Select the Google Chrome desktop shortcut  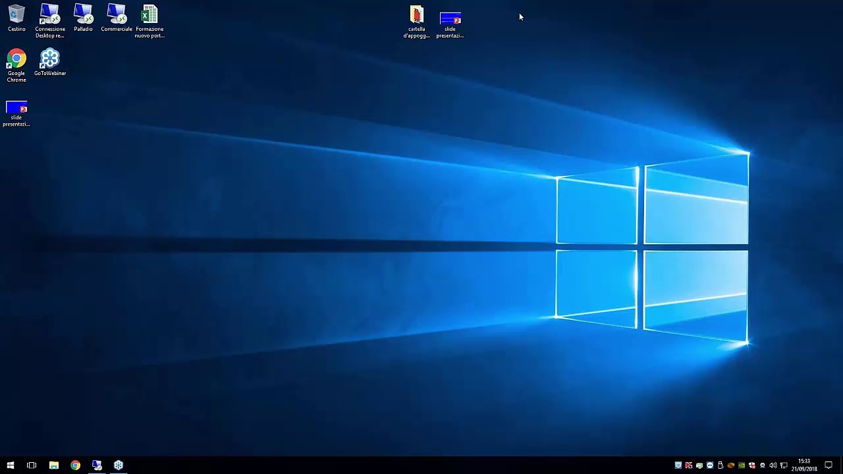(x=16, y=66)
